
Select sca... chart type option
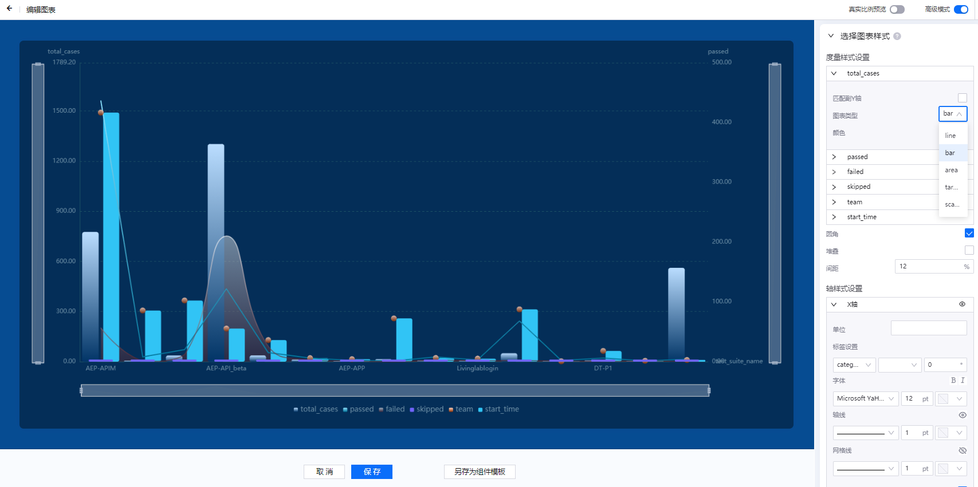pyautogui.click(x=953, y=204)
